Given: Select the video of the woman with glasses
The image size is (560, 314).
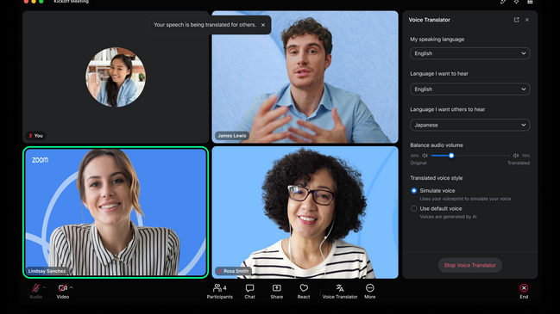Looking at the screenshot, I should [x=305, y=212].
